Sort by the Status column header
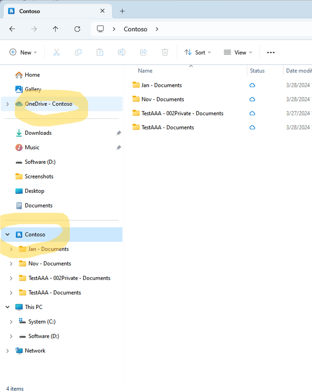The image size is (312, 392). click(257, 71)
